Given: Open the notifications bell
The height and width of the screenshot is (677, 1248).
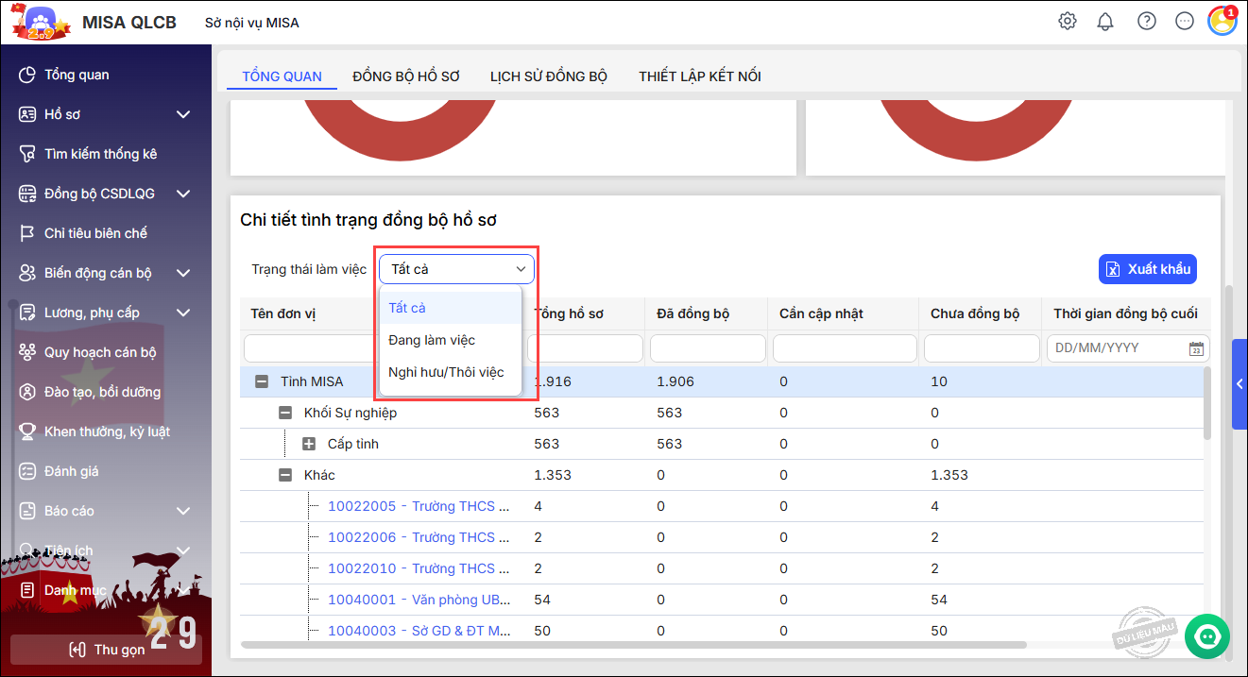Looking at the screenshot, I should pyautogui.click(x=1105, y=21).
